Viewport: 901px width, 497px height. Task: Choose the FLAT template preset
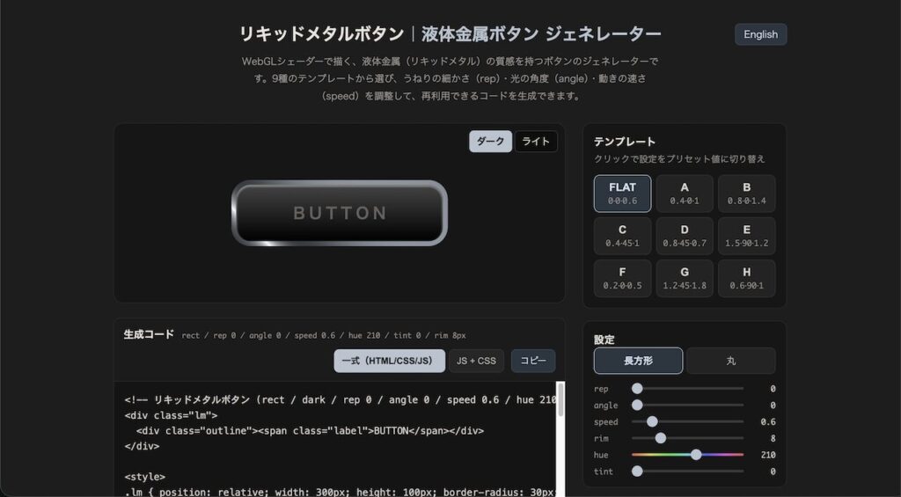point(622,194)
